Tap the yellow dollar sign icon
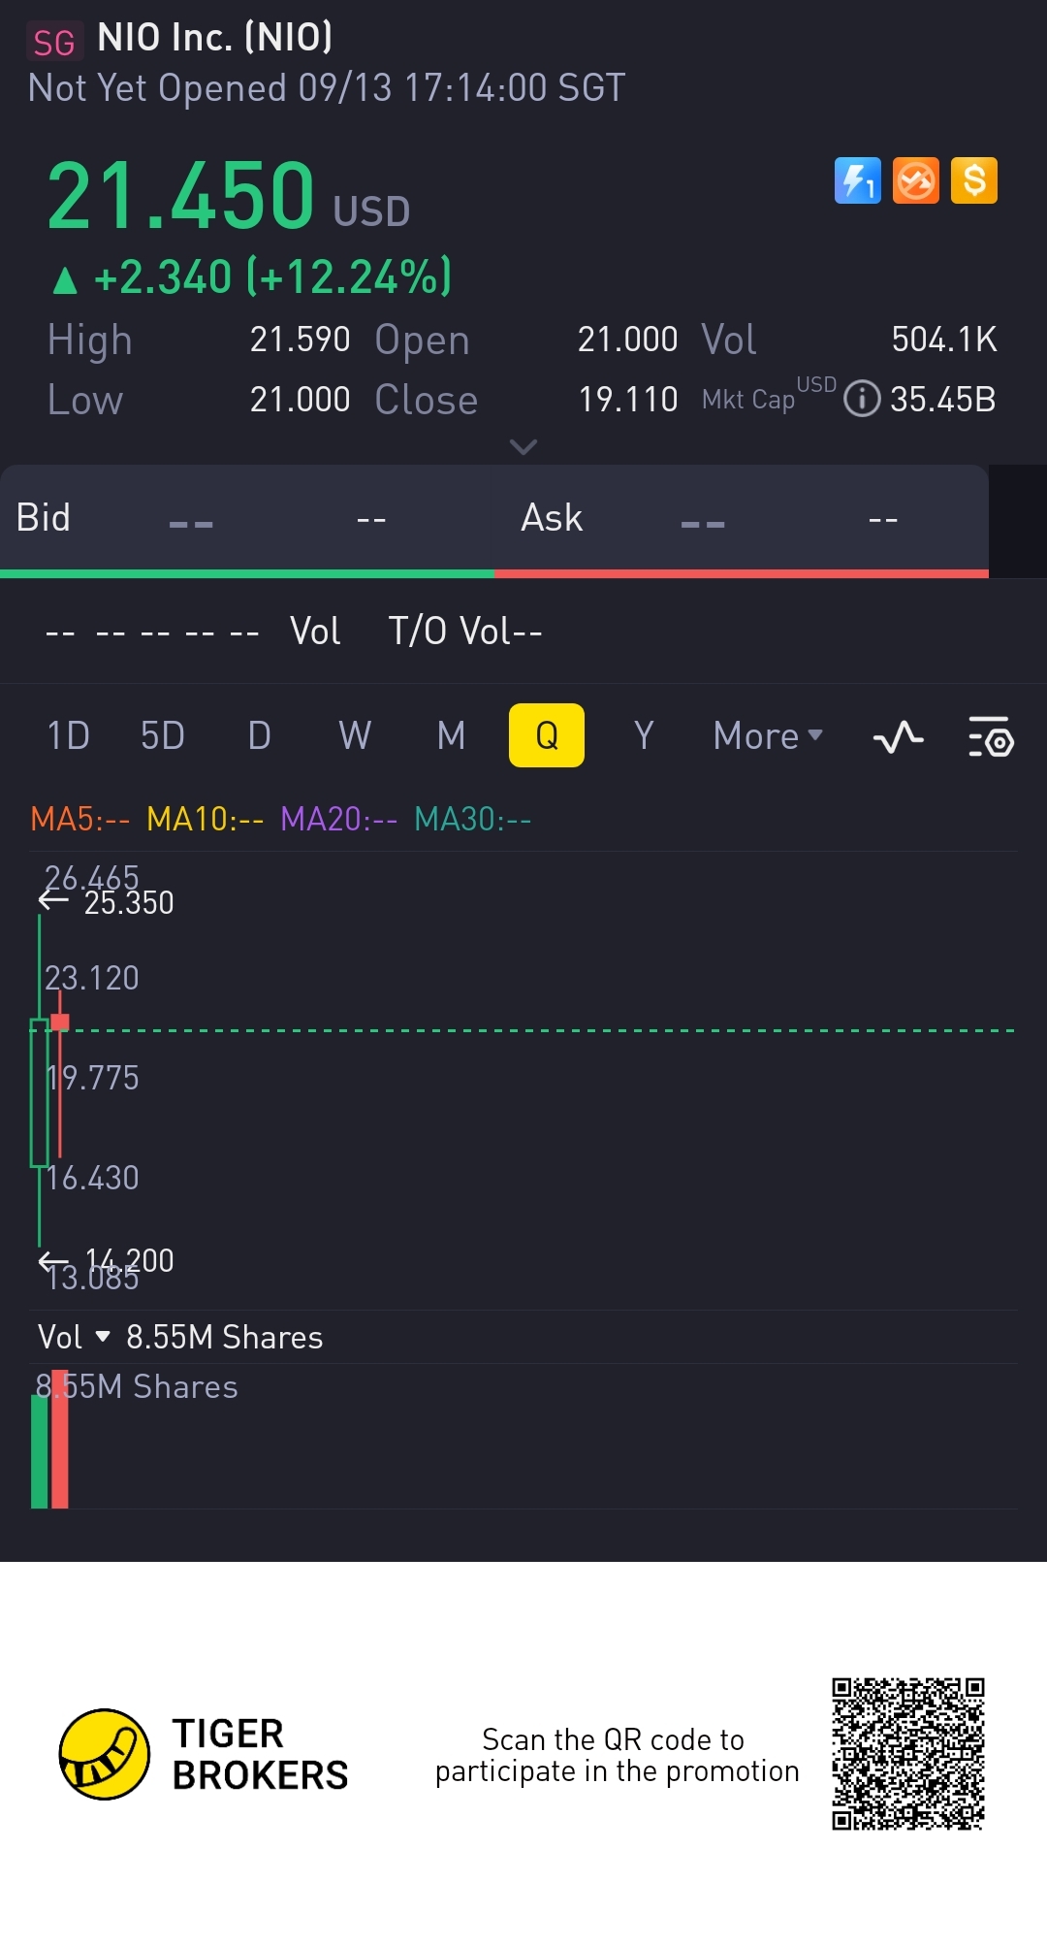The image size is (1047, 1947). pyautogui.click(x=974, y=180)
